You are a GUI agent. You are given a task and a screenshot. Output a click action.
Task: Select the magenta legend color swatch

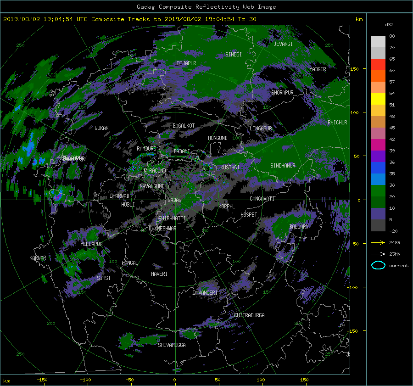(x=378, y=145)
